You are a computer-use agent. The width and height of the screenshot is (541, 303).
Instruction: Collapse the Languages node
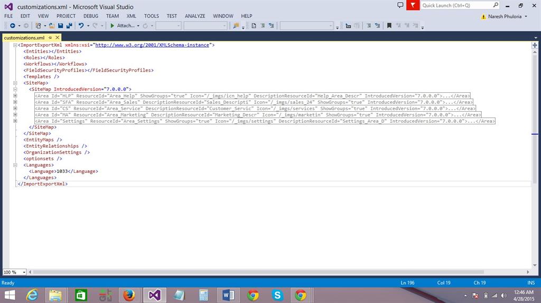tap(15, 165)
